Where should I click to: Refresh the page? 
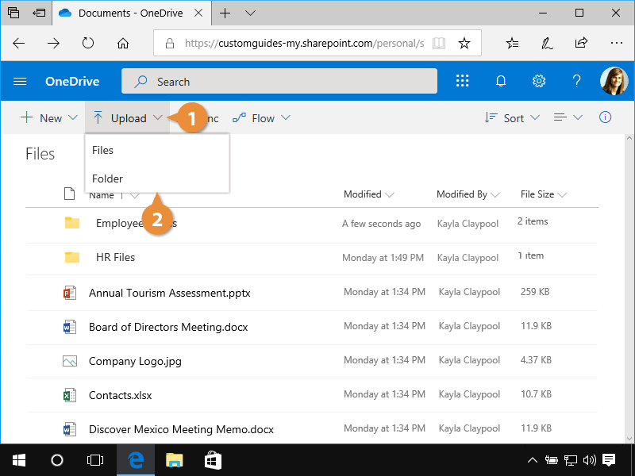pyautogui.click(x=88, y=43)
